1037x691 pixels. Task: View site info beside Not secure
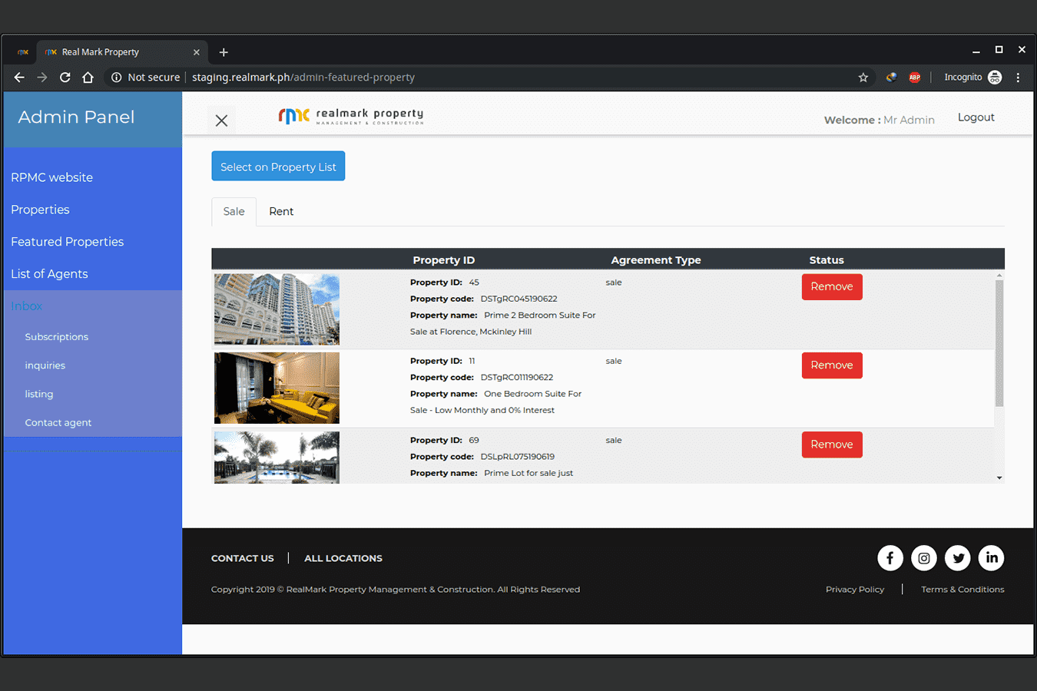click(x=117, y=78)
